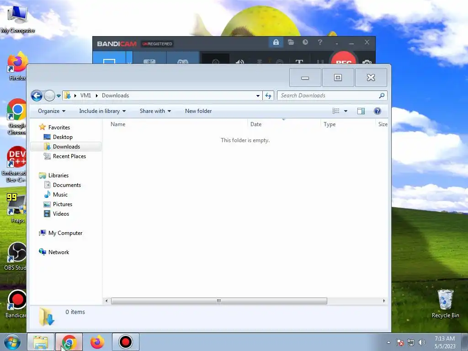Open Include in library menu

click(x=102, y=111)
